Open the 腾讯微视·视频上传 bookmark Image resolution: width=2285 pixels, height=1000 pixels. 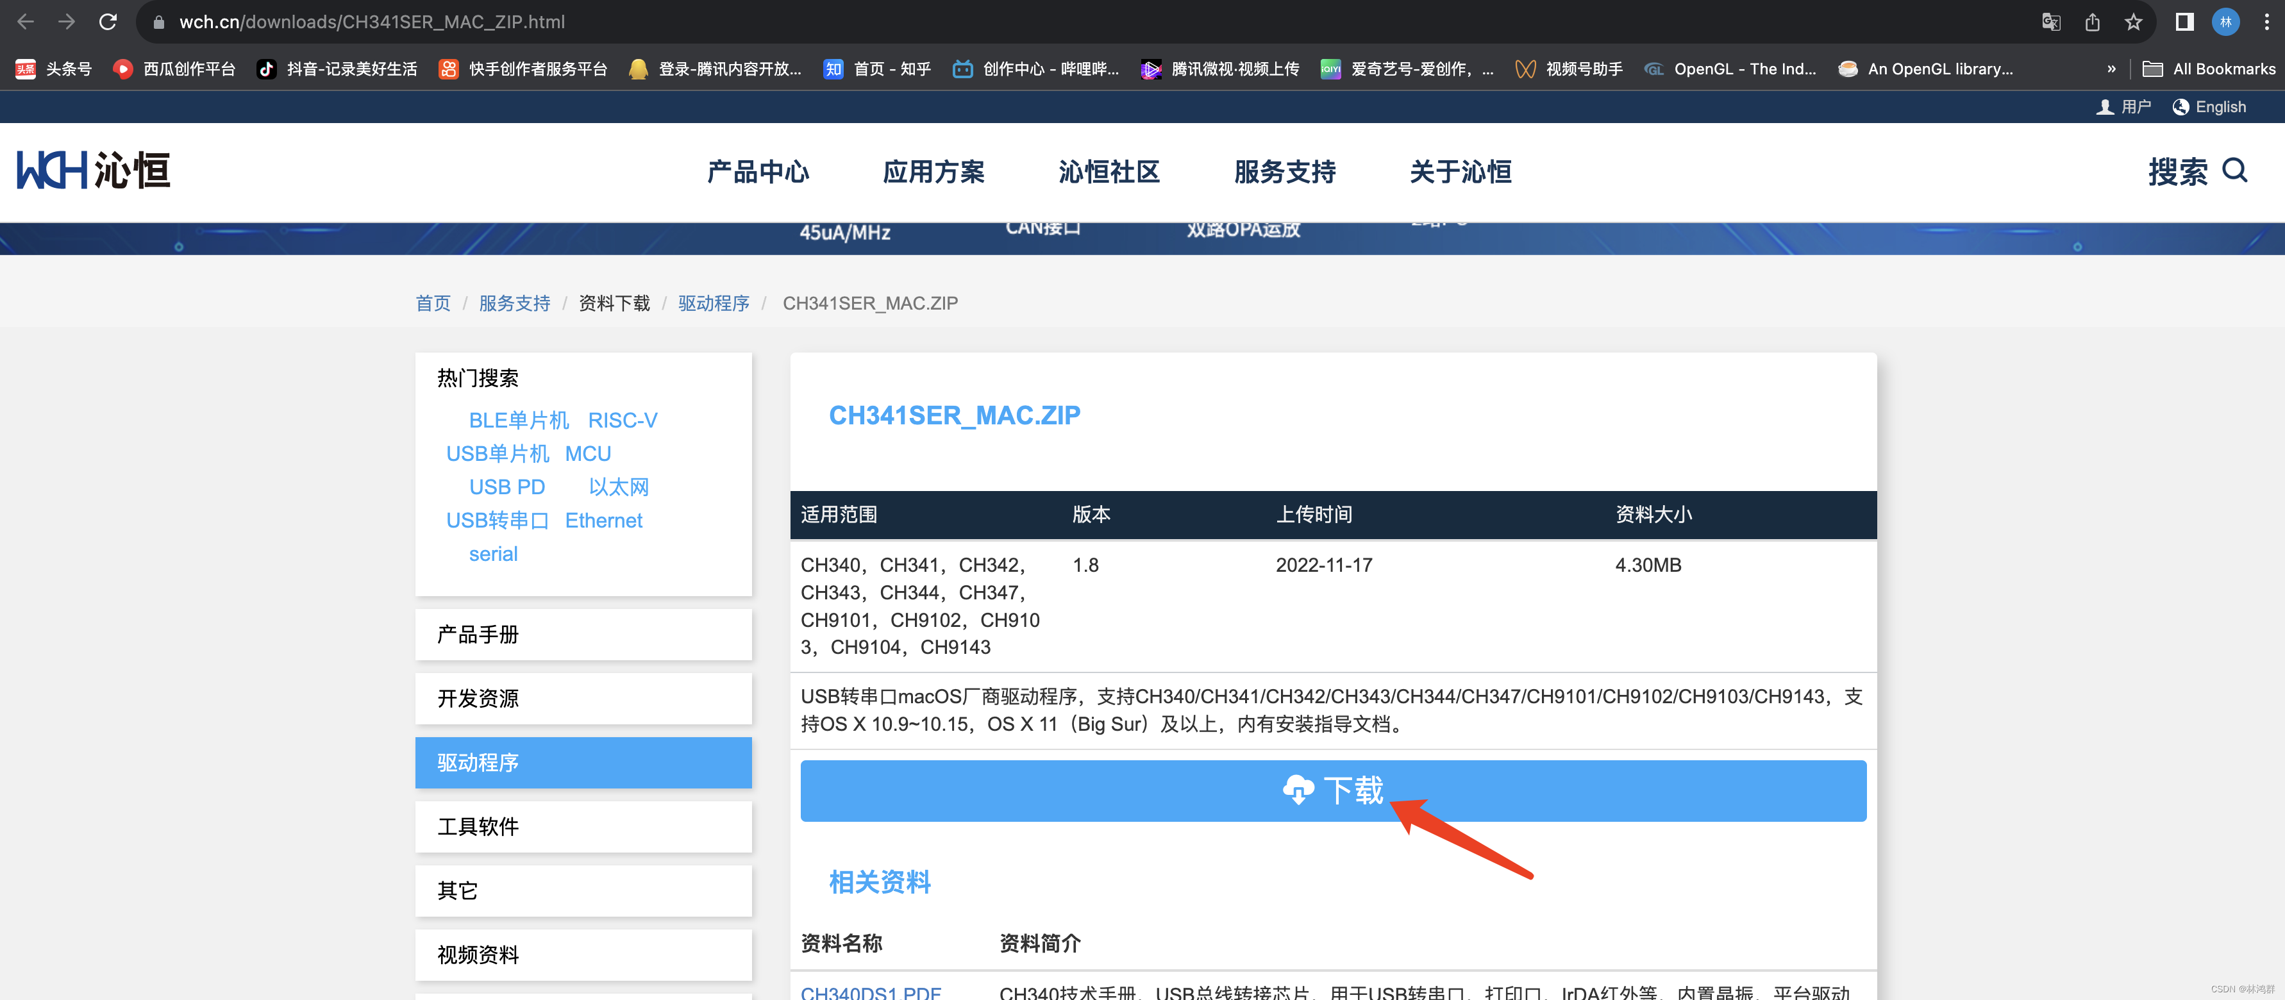click(1221, 69)
